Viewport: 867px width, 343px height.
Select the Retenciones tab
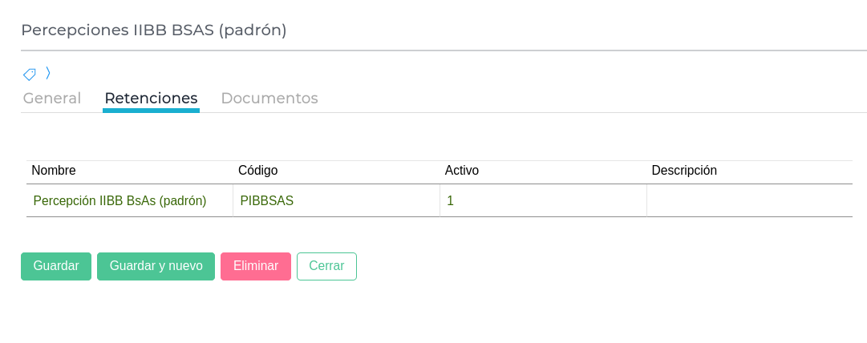click(x=151, y=99)
